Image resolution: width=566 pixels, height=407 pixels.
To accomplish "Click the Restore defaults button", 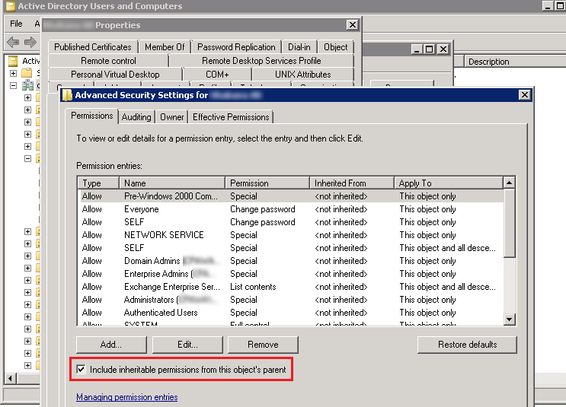I will pyautogui.click(x=467, y=345).
